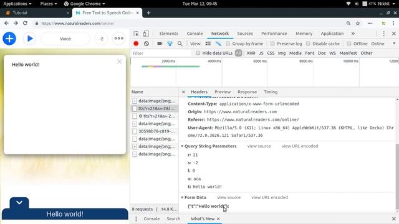Toggle the show overview waterfall icon
399x224 pixels.
[x=218, y=44]
